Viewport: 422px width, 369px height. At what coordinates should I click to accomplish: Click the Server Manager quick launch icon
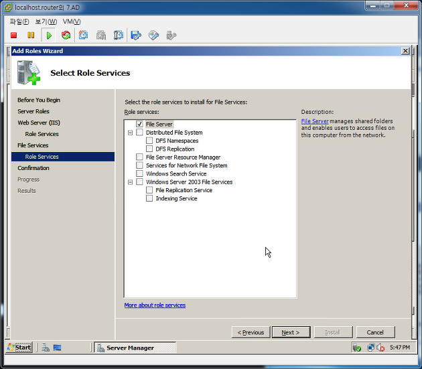point(46,348)
